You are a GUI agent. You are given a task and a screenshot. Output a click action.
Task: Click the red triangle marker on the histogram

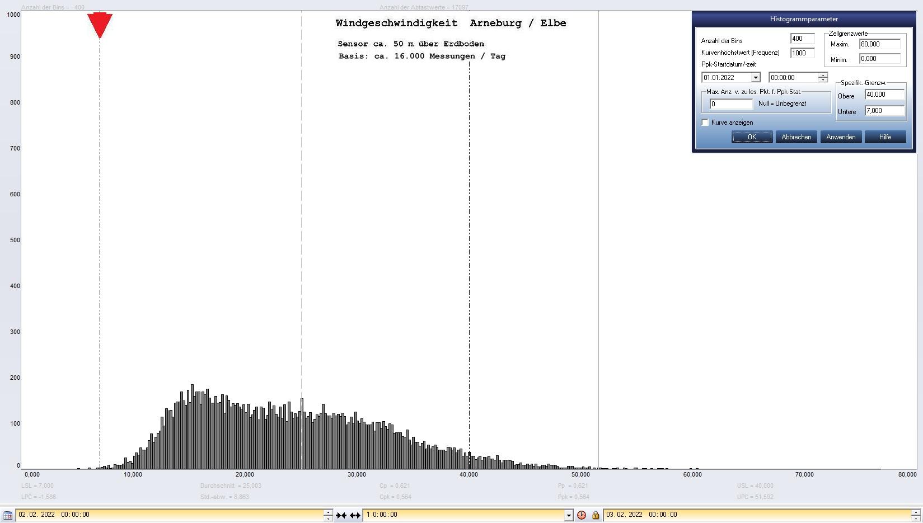tap(100, 26)
